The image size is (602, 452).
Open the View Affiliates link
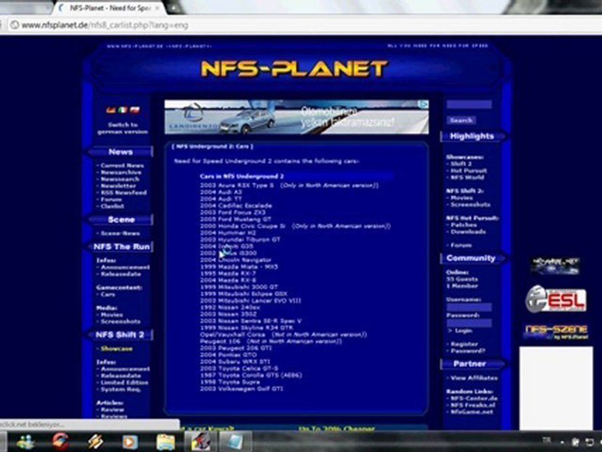474,378
